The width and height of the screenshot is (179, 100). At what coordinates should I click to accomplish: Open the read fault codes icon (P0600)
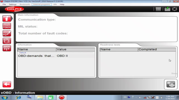point(7,26)
